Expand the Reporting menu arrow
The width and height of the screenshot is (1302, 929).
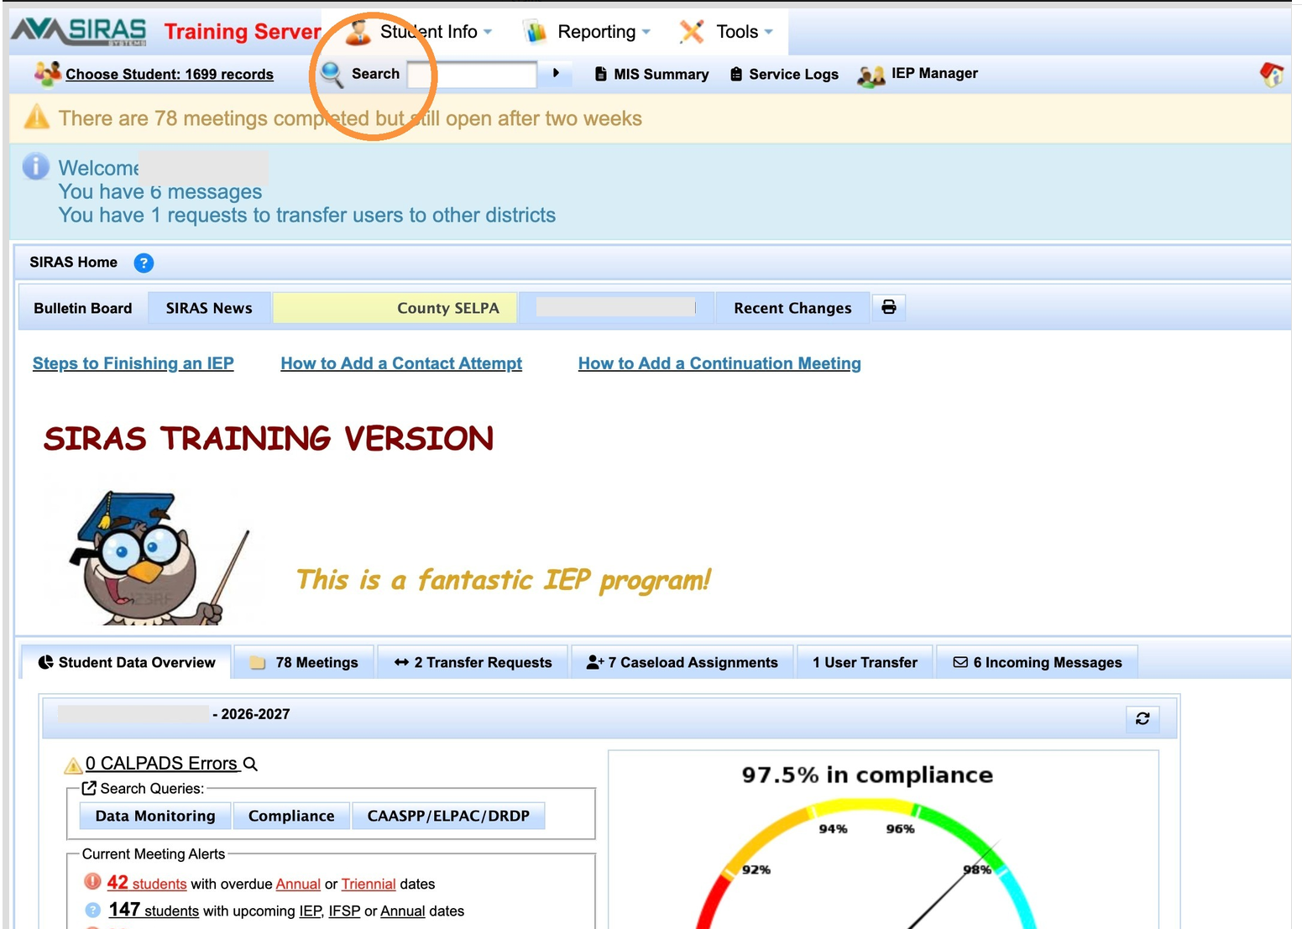646,32
